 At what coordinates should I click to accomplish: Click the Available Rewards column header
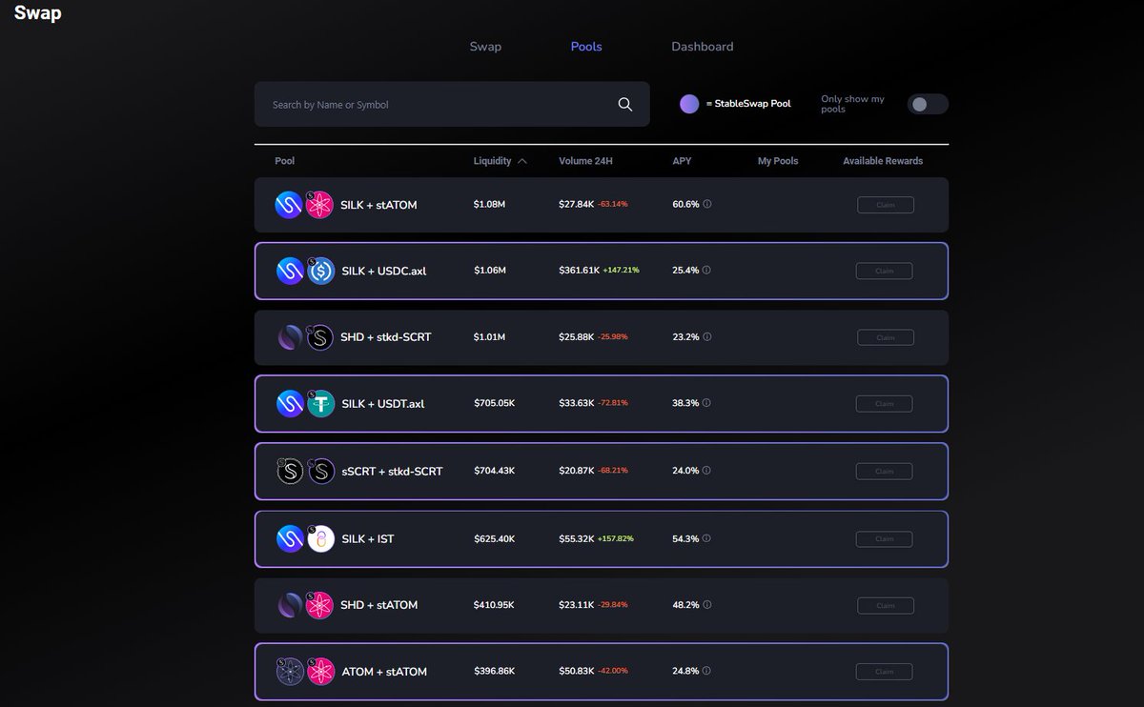[x=883, y=161]
